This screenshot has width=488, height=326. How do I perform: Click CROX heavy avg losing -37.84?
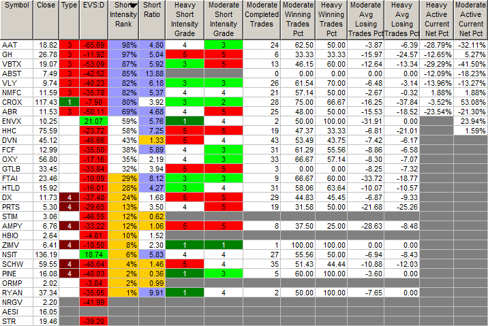pos(402,102)
